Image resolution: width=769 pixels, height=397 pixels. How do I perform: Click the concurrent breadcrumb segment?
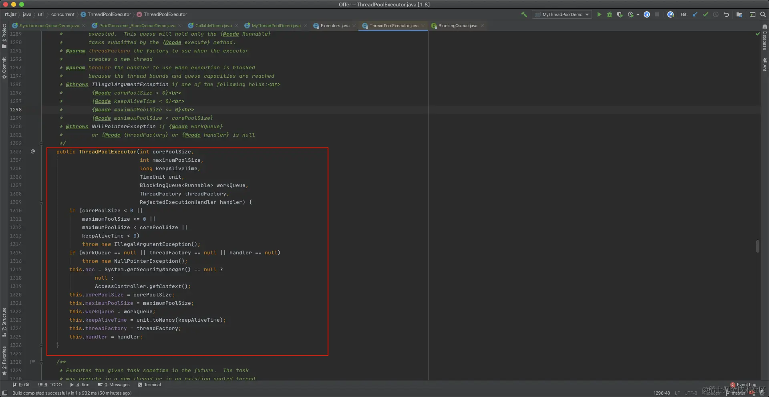63,14
